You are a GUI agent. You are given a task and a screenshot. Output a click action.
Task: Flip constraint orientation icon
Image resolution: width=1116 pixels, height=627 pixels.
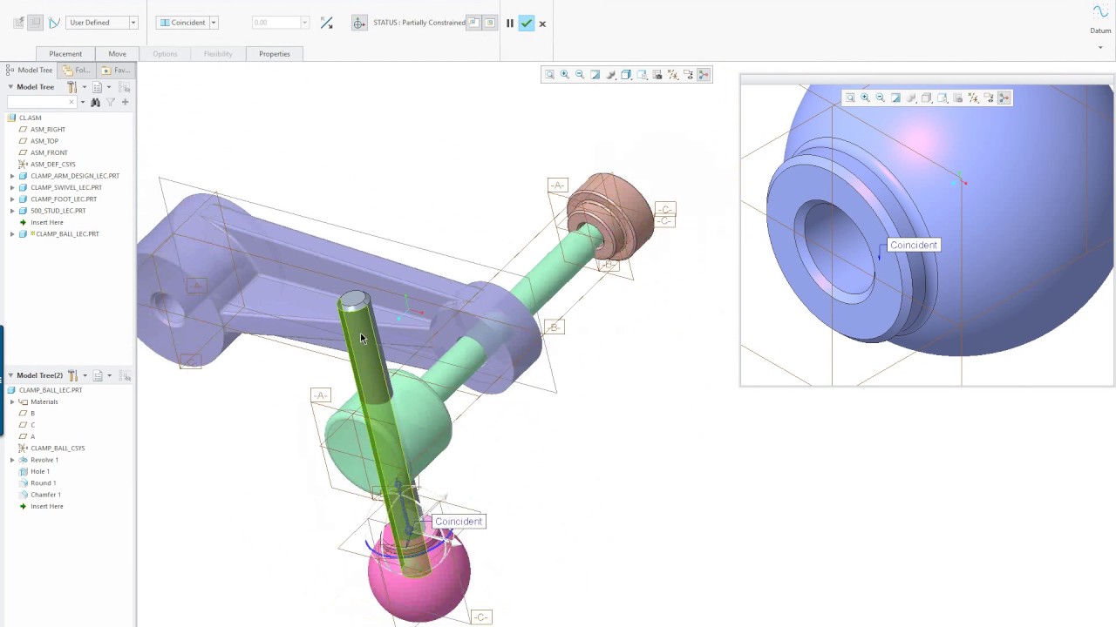point(327,23)
